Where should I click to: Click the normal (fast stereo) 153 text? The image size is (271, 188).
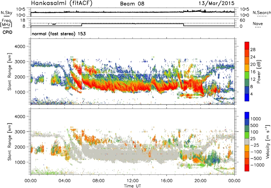[59, 34]
